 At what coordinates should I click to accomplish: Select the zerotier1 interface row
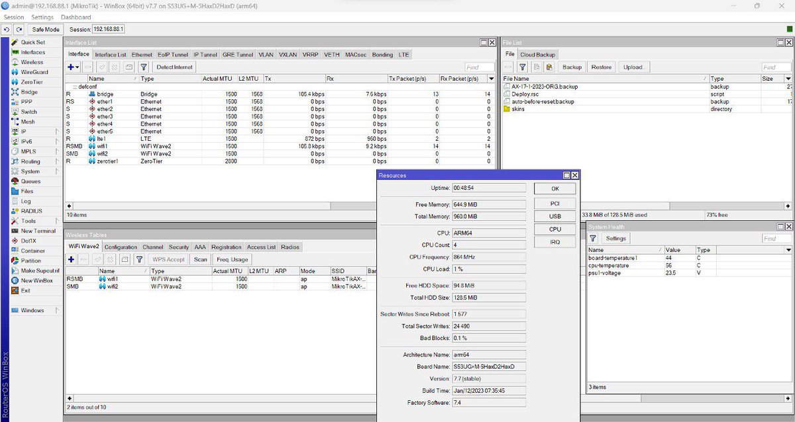280,161
